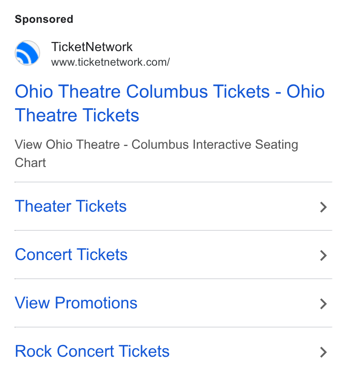Screen dimensions: 347x375
Task: Click the word 'Chart' in the description
Action: tap(30, 163)
